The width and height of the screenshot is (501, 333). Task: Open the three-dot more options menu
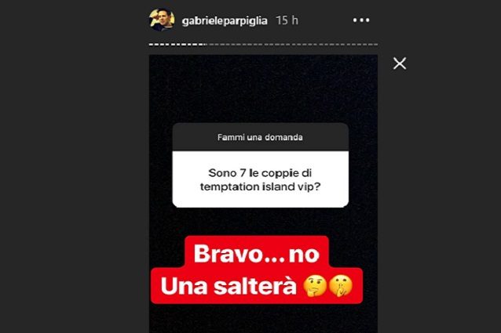(x=361, y=20)
